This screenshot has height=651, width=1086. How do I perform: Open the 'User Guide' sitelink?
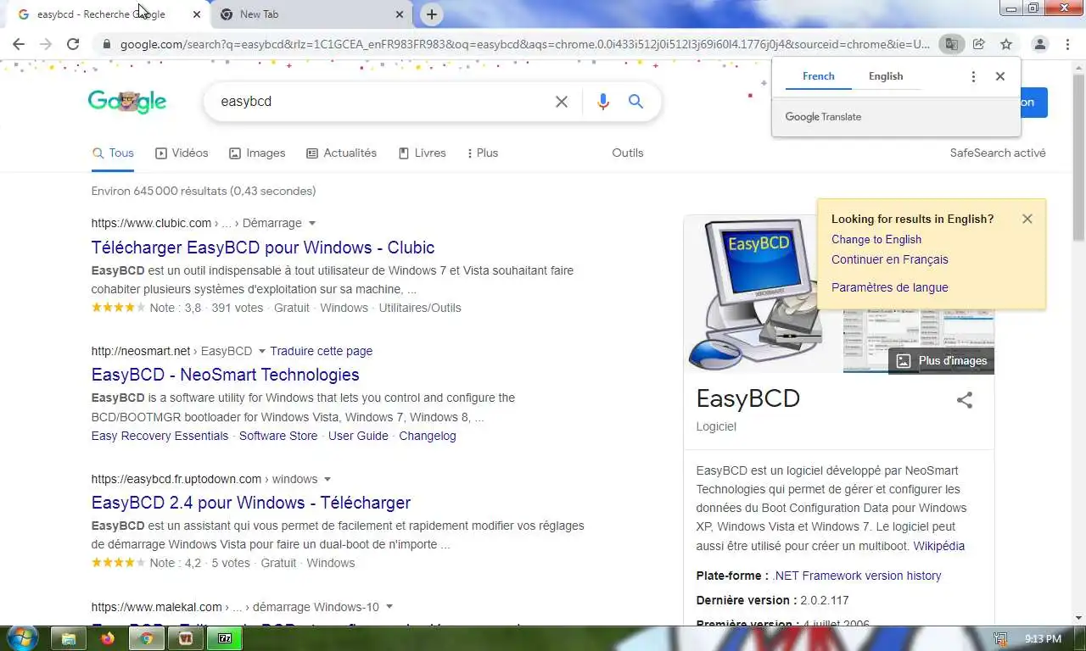358,436
